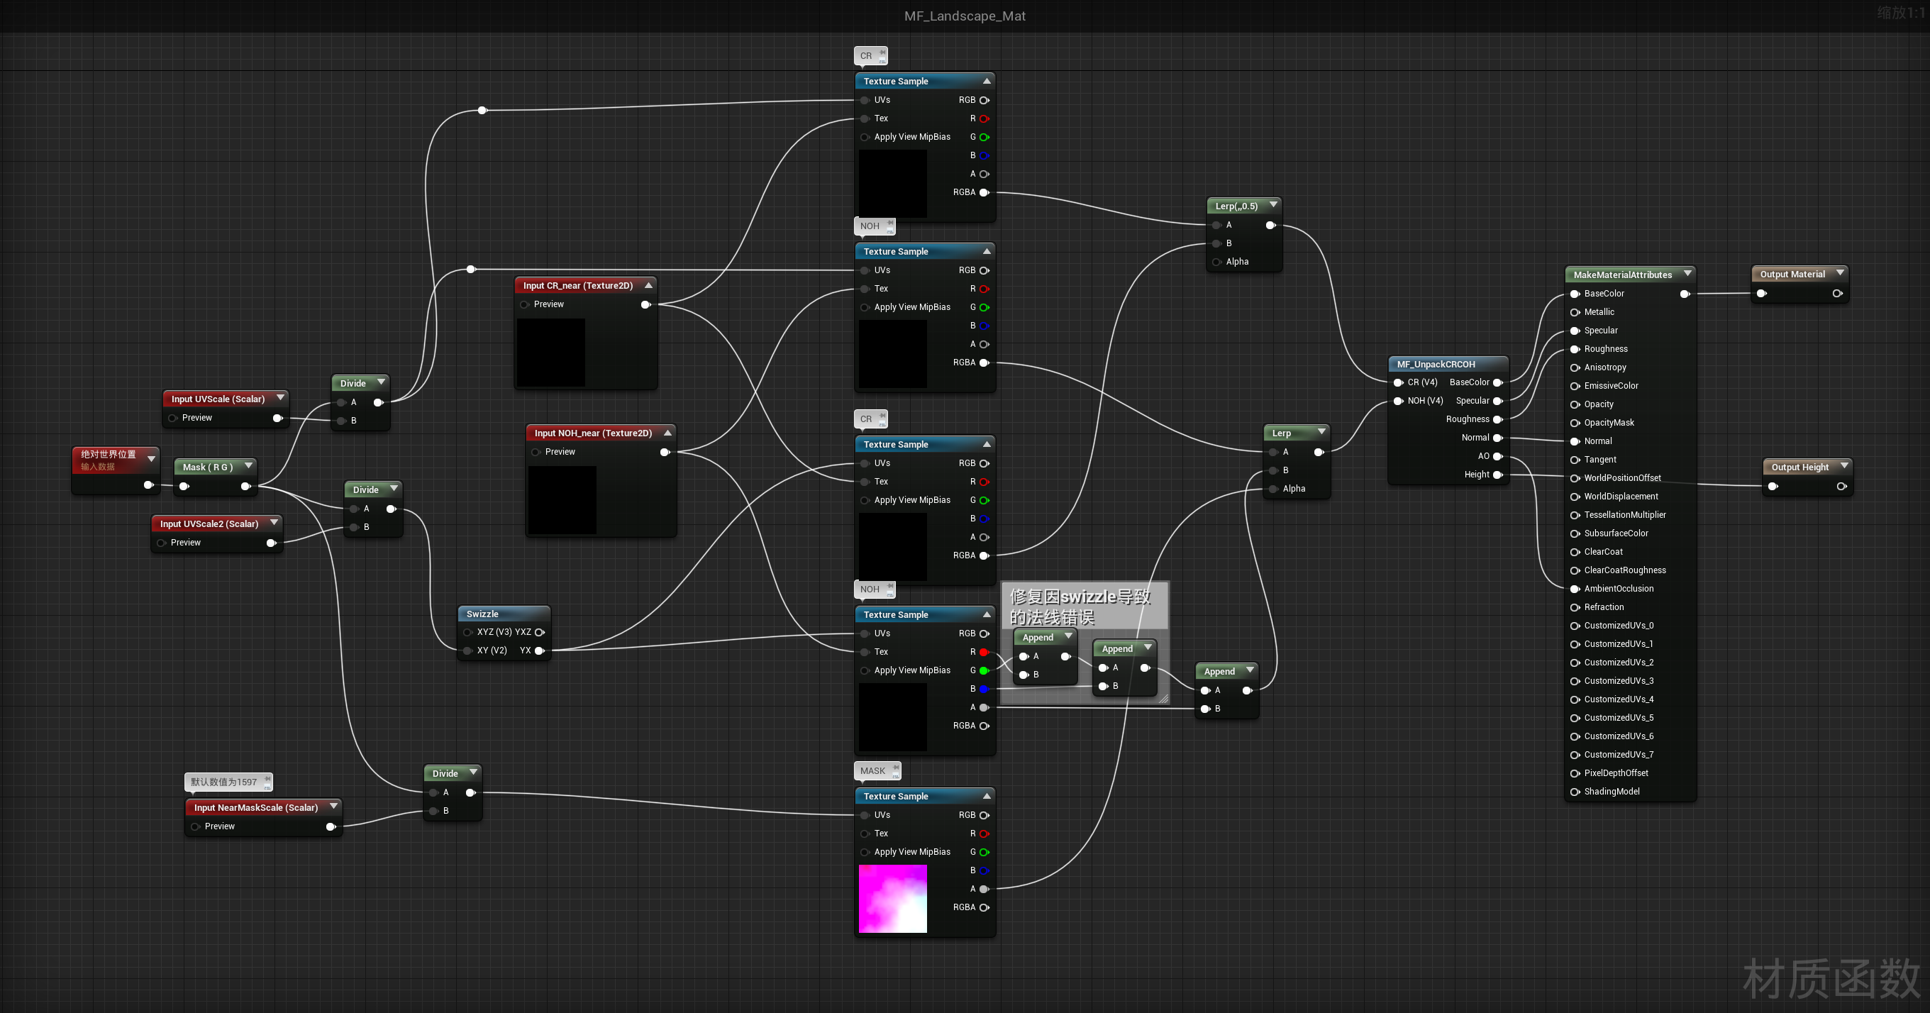Click the MASK Texture Sample magenta thumbnail
Viewport: 1930px width, 1013px height.
892,898
